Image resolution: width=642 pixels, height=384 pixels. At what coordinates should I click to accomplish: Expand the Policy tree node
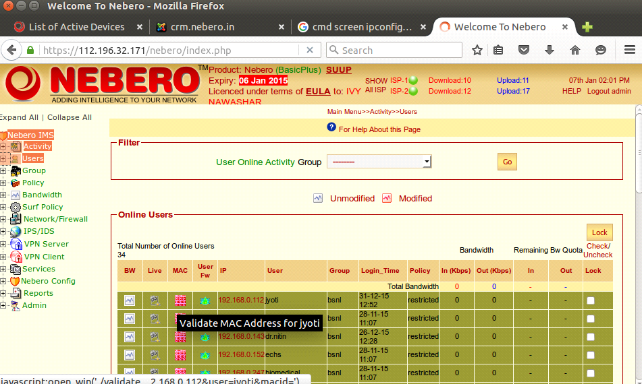point(3,183)
